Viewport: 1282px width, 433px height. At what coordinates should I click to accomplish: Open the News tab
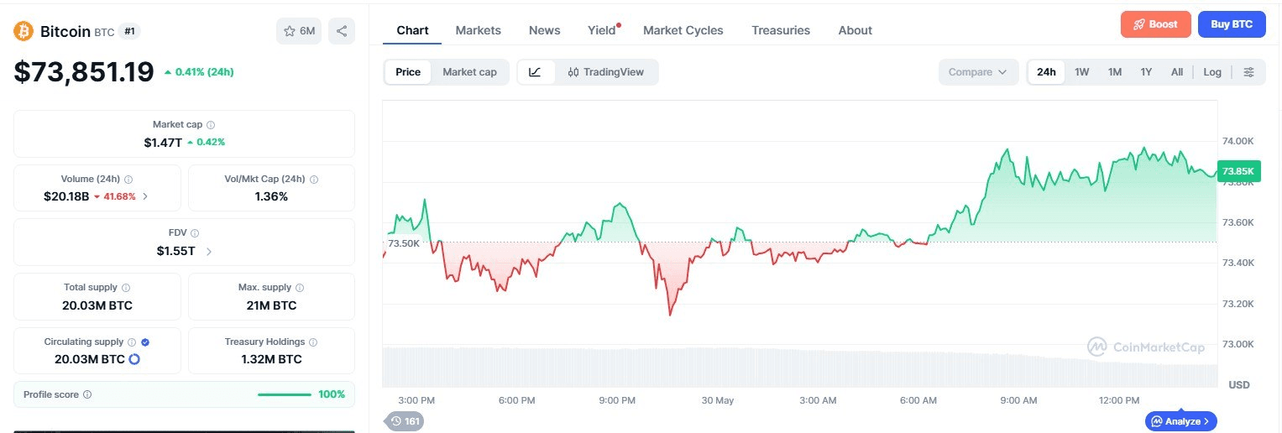(544, 30)
